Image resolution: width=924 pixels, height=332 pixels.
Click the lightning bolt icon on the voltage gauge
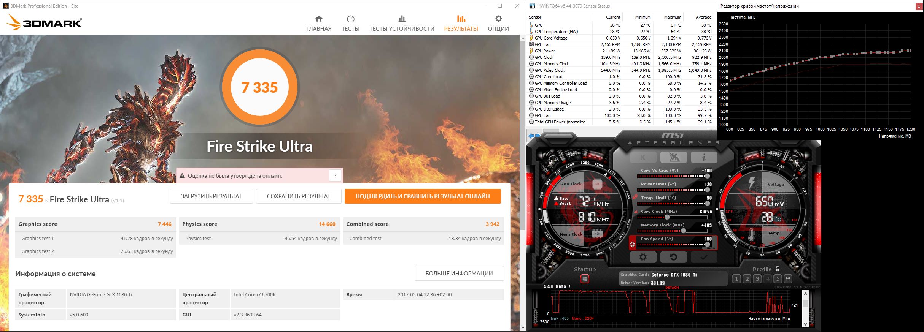coord(752,182)
